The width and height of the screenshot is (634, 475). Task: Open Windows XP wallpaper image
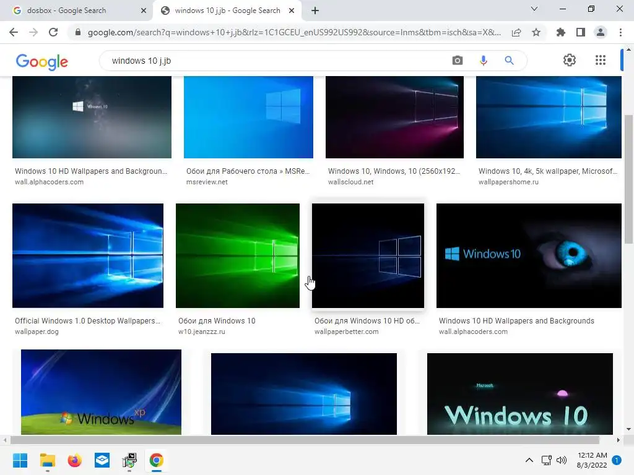point(101,392)
